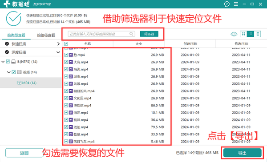Screen dimensions: 267x162
Task: Uncheck the MP4 (14) tree checkbox
Action: 19,83
